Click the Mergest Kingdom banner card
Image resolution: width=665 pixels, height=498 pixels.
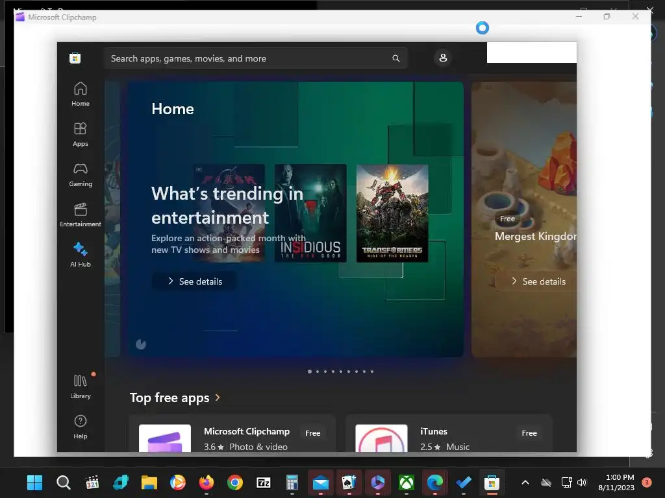tap(524, 219)
